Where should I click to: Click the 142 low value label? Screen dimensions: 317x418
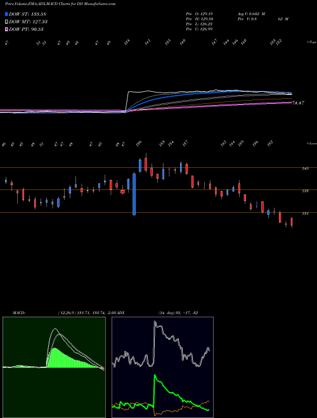tap(223, 144)
